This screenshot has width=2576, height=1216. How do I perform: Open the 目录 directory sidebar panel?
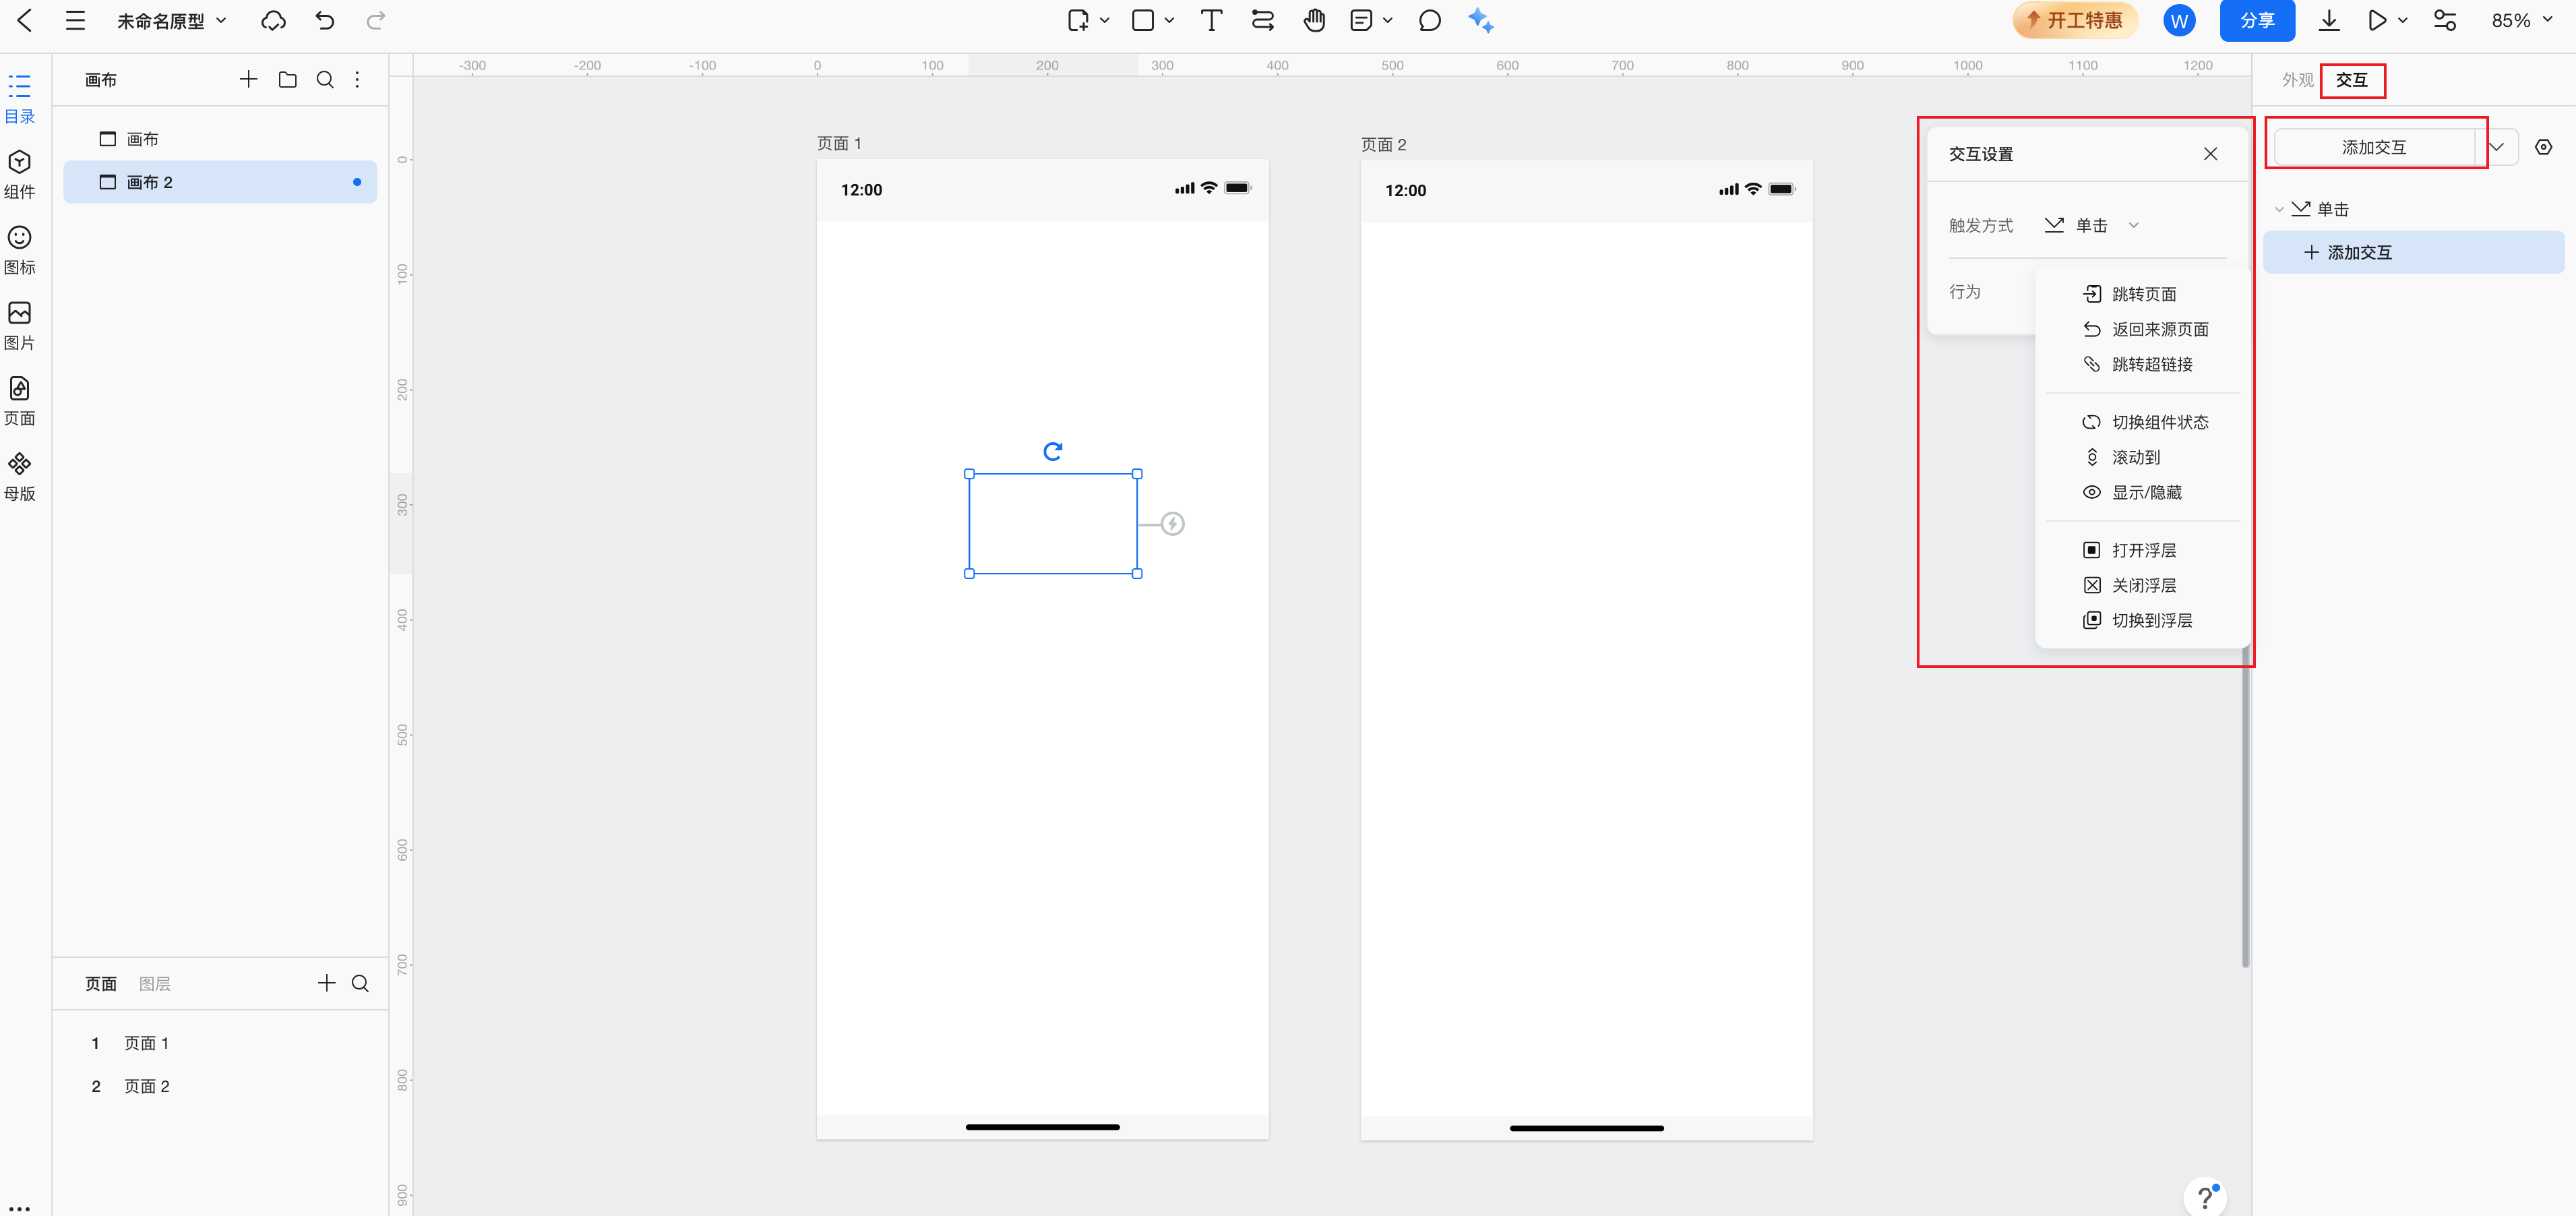[20, 99]
